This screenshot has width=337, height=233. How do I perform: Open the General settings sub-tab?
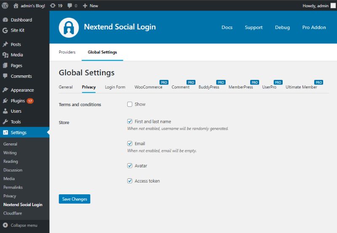point(66,87)
